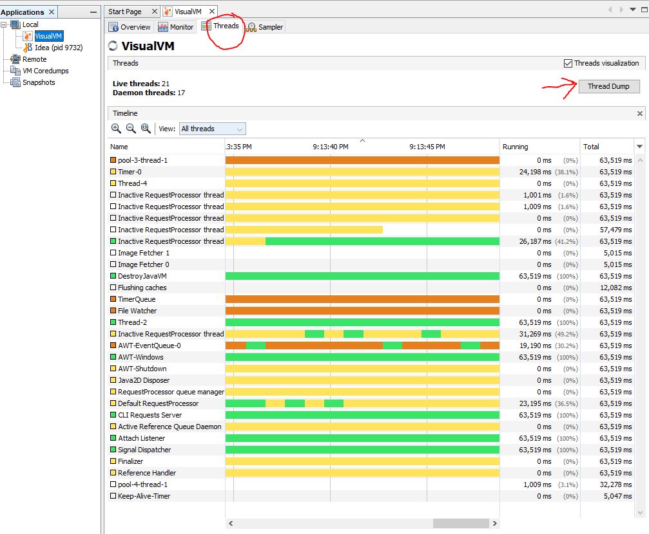This screenshot has width=649, height=534.
Task: Switch to the Monitor tab
Action: point(176,27)
